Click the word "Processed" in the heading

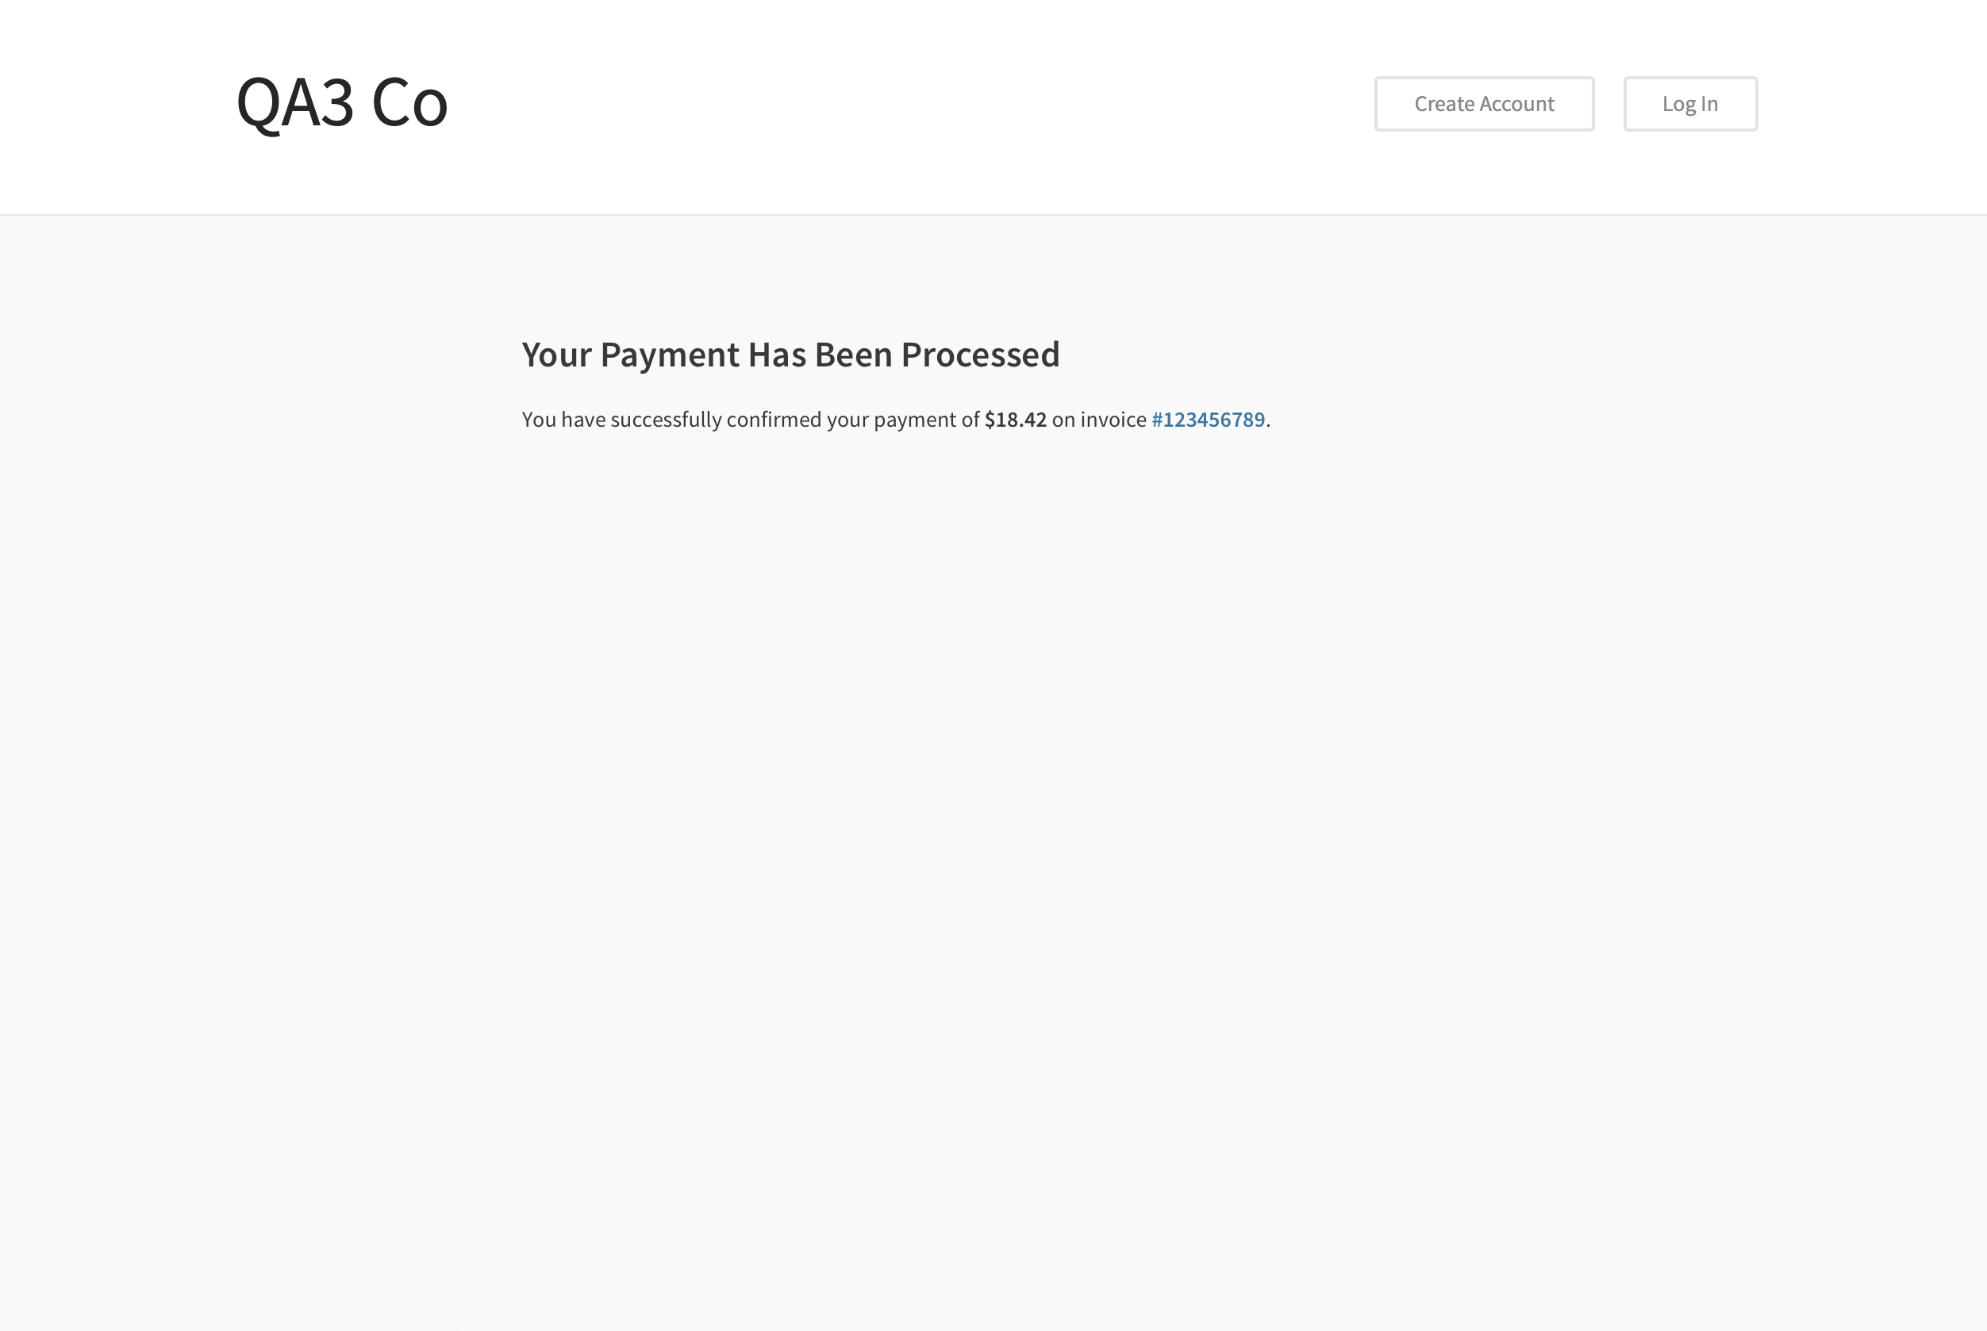click(980, 354)
